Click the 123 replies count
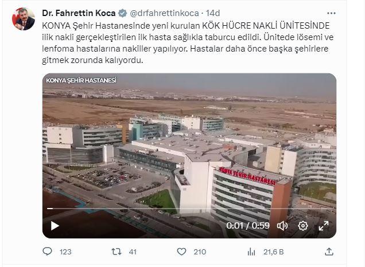This screenshot has width=365, height=267. tap(65, 252)
